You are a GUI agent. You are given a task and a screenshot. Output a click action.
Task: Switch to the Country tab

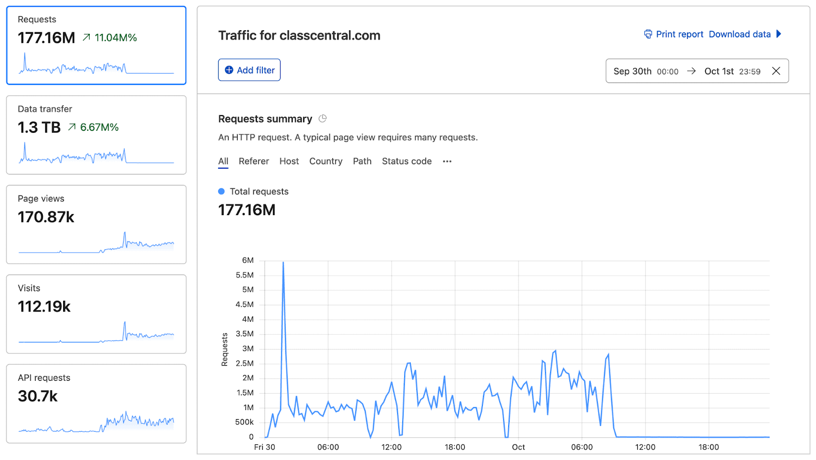coord(325,162)
